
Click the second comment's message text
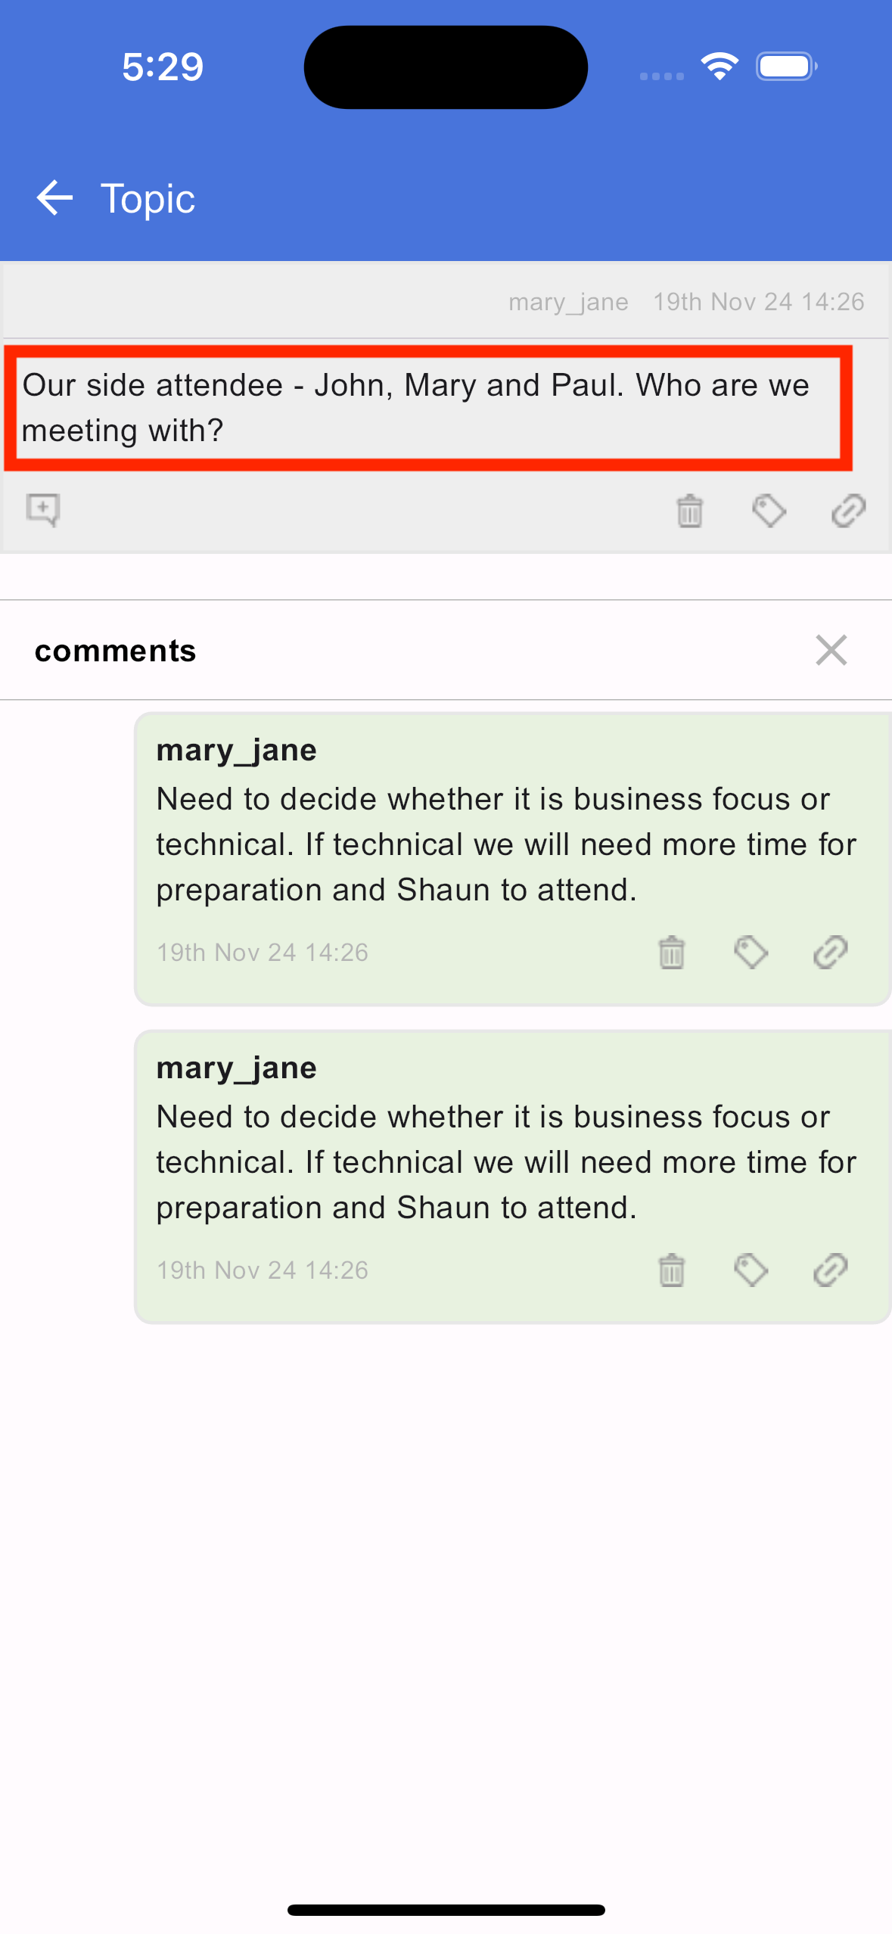click(505, 1162)
